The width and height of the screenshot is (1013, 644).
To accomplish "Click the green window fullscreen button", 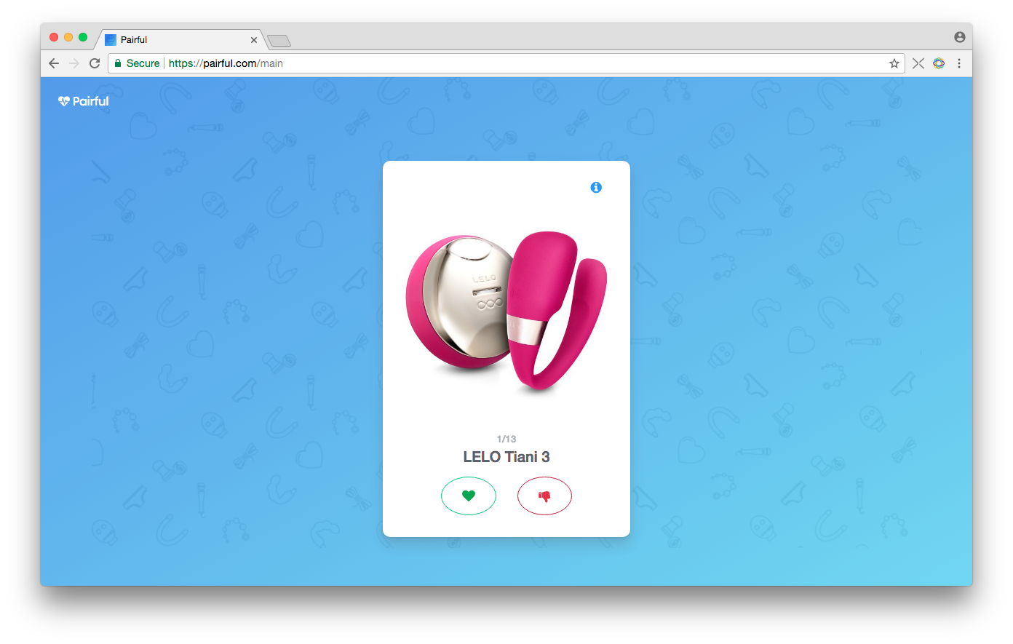I will click(83, 37).
